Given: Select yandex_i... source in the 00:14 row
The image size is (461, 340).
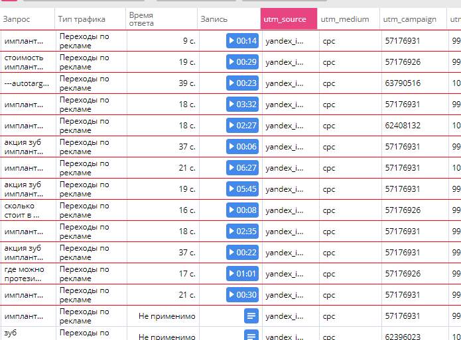Looking at the screenshot, I should pyautogui.click(x=285, y=41).
